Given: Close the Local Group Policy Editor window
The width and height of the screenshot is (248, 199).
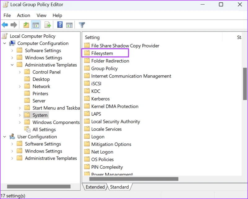Looking at the screenshot, I should 240,4.
